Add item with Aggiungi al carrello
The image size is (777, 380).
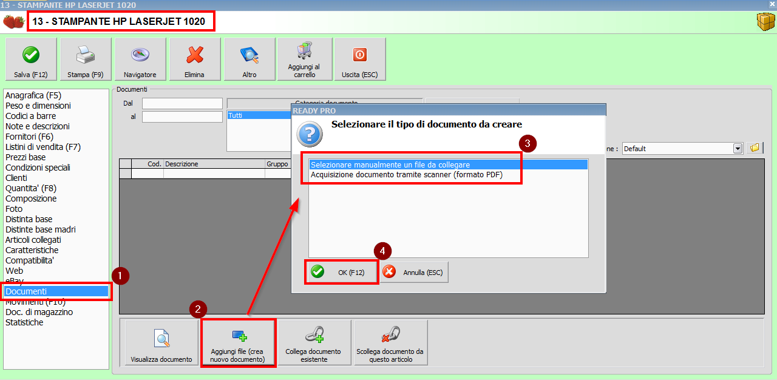(305, 59)
